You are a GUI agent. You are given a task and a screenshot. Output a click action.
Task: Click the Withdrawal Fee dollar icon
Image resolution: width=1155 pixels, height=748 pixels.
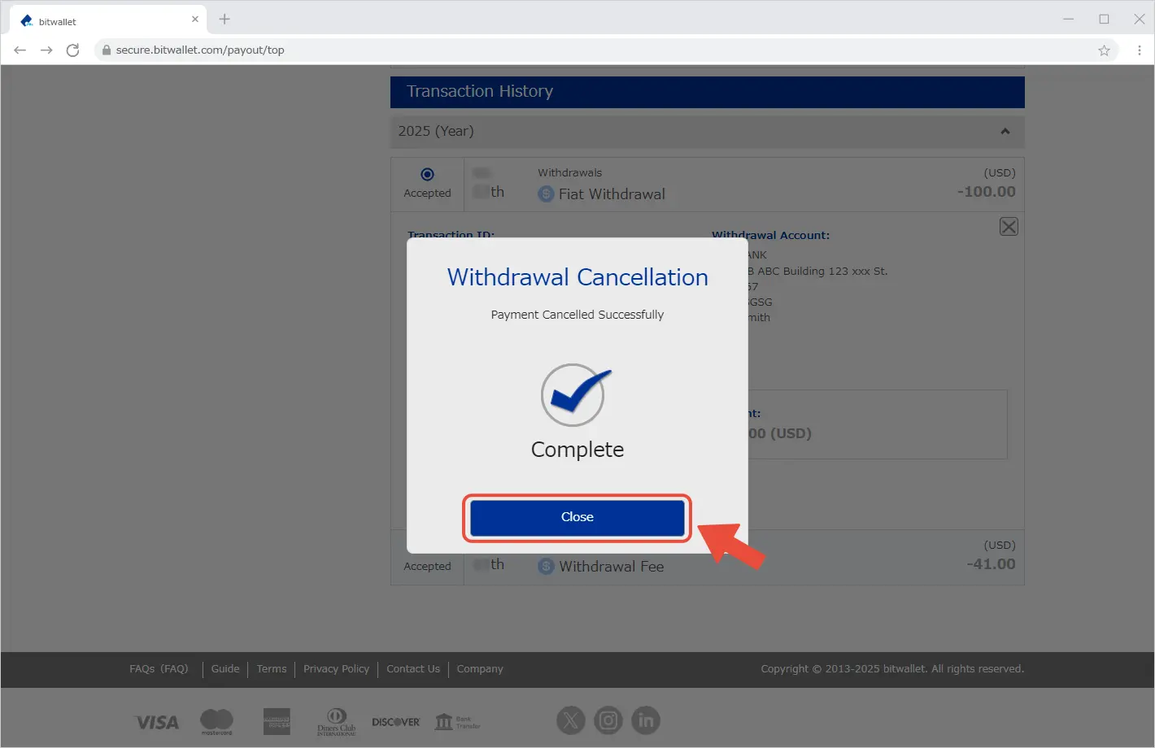click(547, 567)
